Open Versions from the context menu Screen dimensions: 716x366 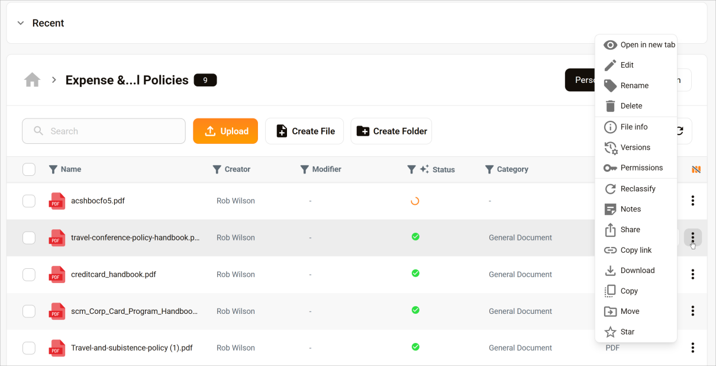pos(636,147)
